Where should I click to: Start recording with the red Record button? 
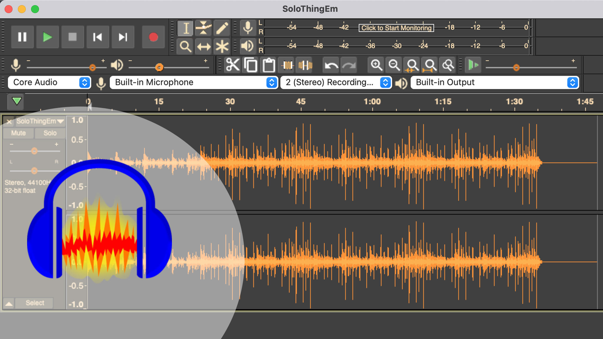153,37
